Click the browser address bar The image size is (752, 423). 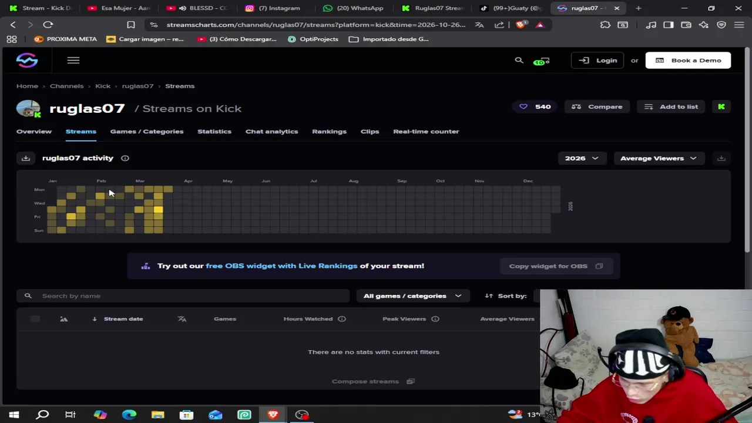[315, 25]
